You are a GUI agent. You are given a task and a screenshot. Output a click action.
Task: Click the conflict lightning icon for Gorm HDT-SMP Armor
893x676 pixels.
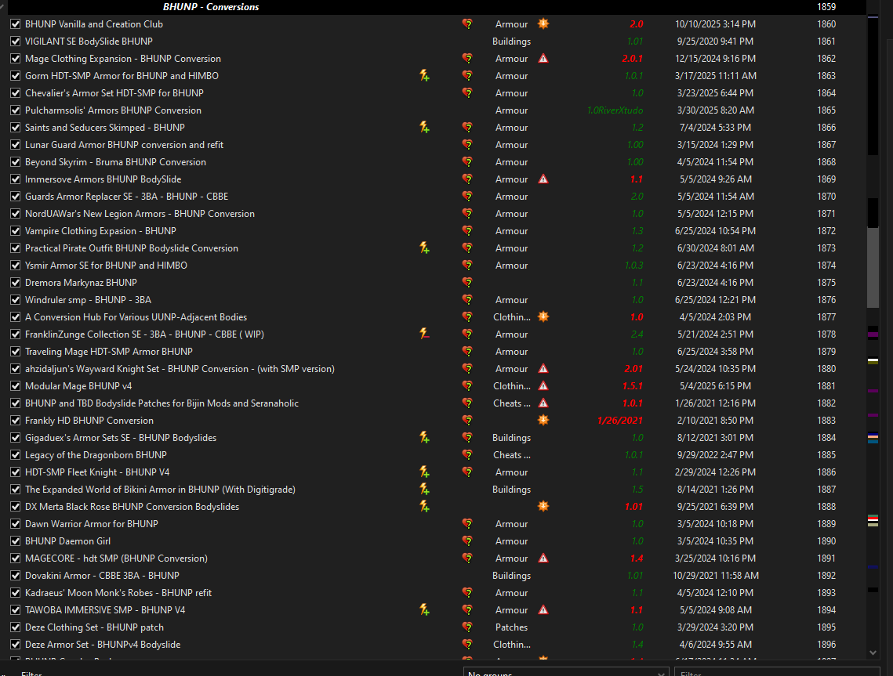424,76
